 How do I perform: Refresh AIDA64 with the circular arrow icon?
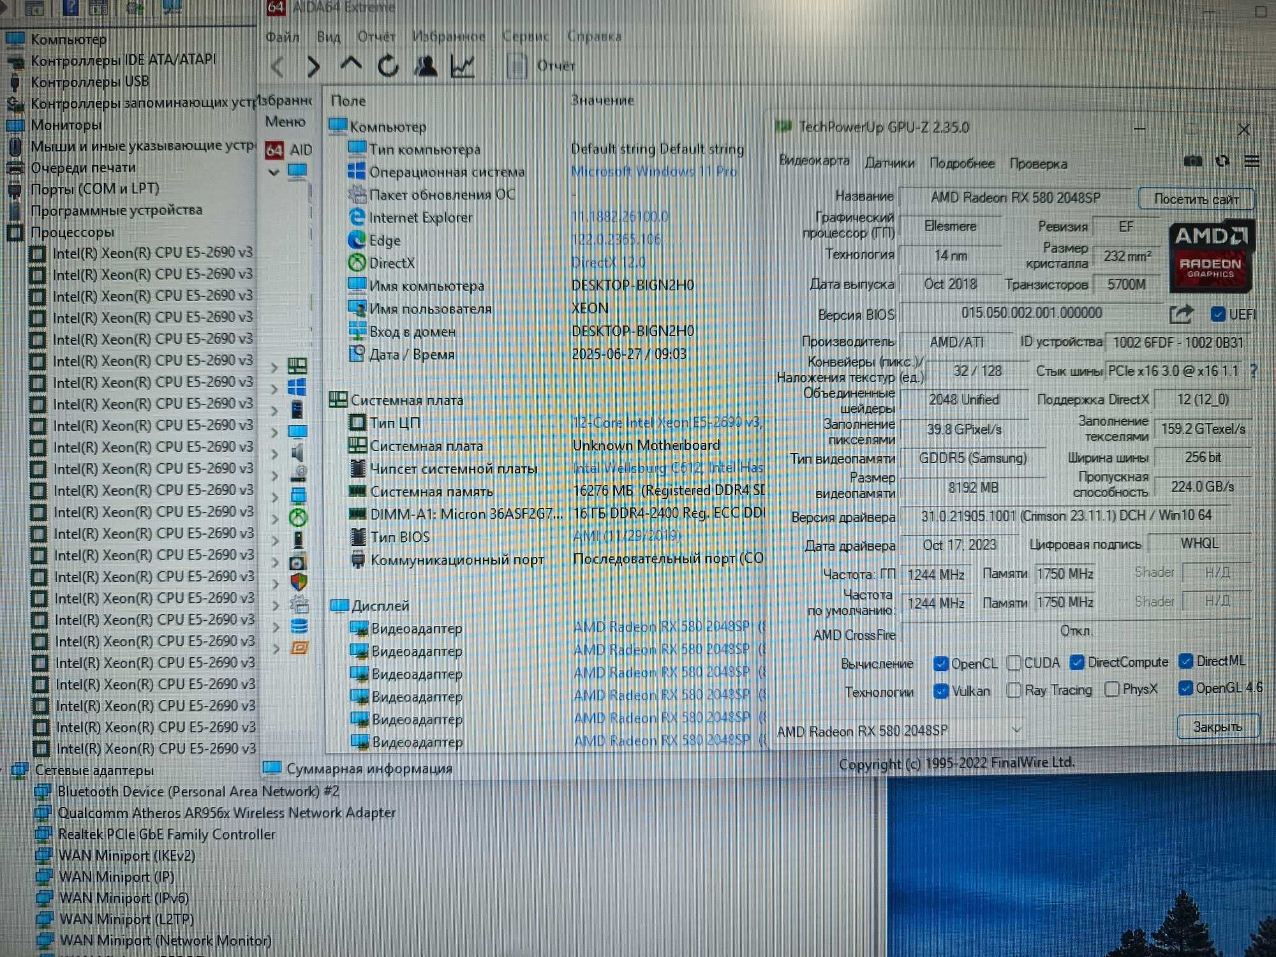click(388, 66)
